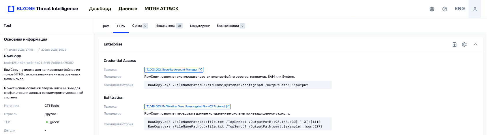Click the green TLP indicator dot

coord(47,122)
